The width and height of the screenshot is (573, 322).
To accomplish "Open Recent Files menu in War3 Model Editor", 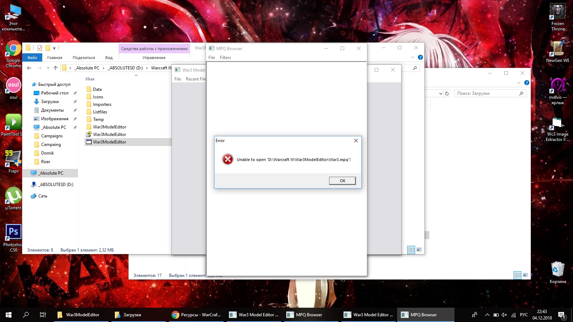I will 196,79.
